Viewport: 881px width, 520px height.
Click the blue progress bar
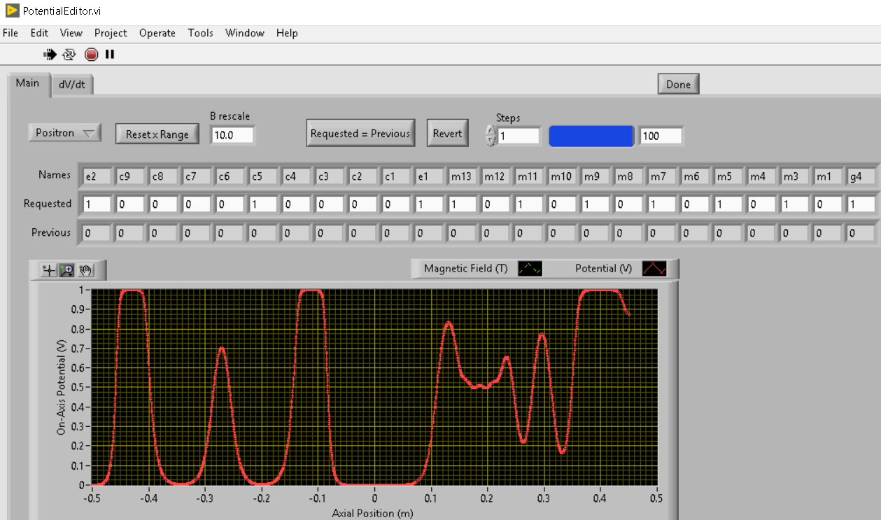click(591, 136)
